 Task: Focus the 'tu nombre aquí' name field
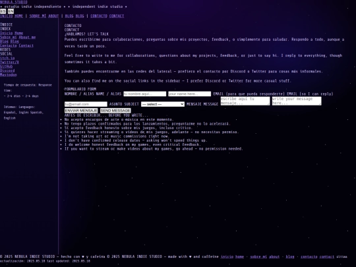144,94
